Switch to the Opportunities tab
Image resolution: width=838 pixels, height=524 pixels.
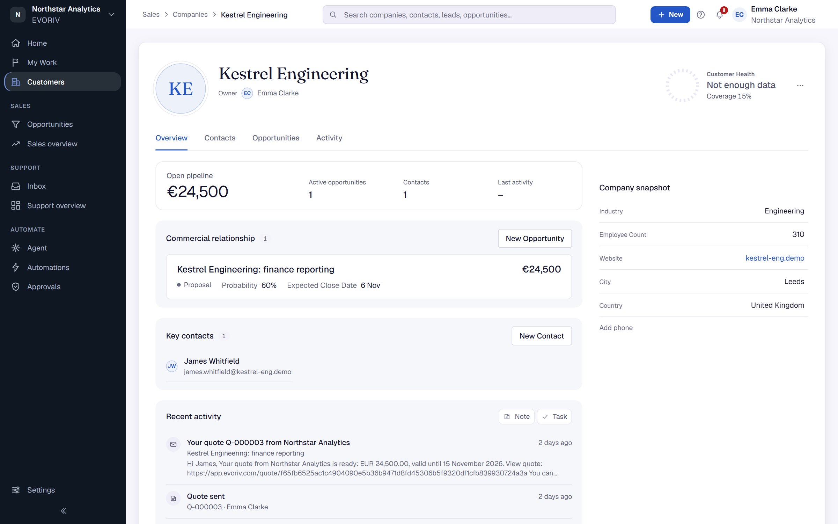click(276, 138)
